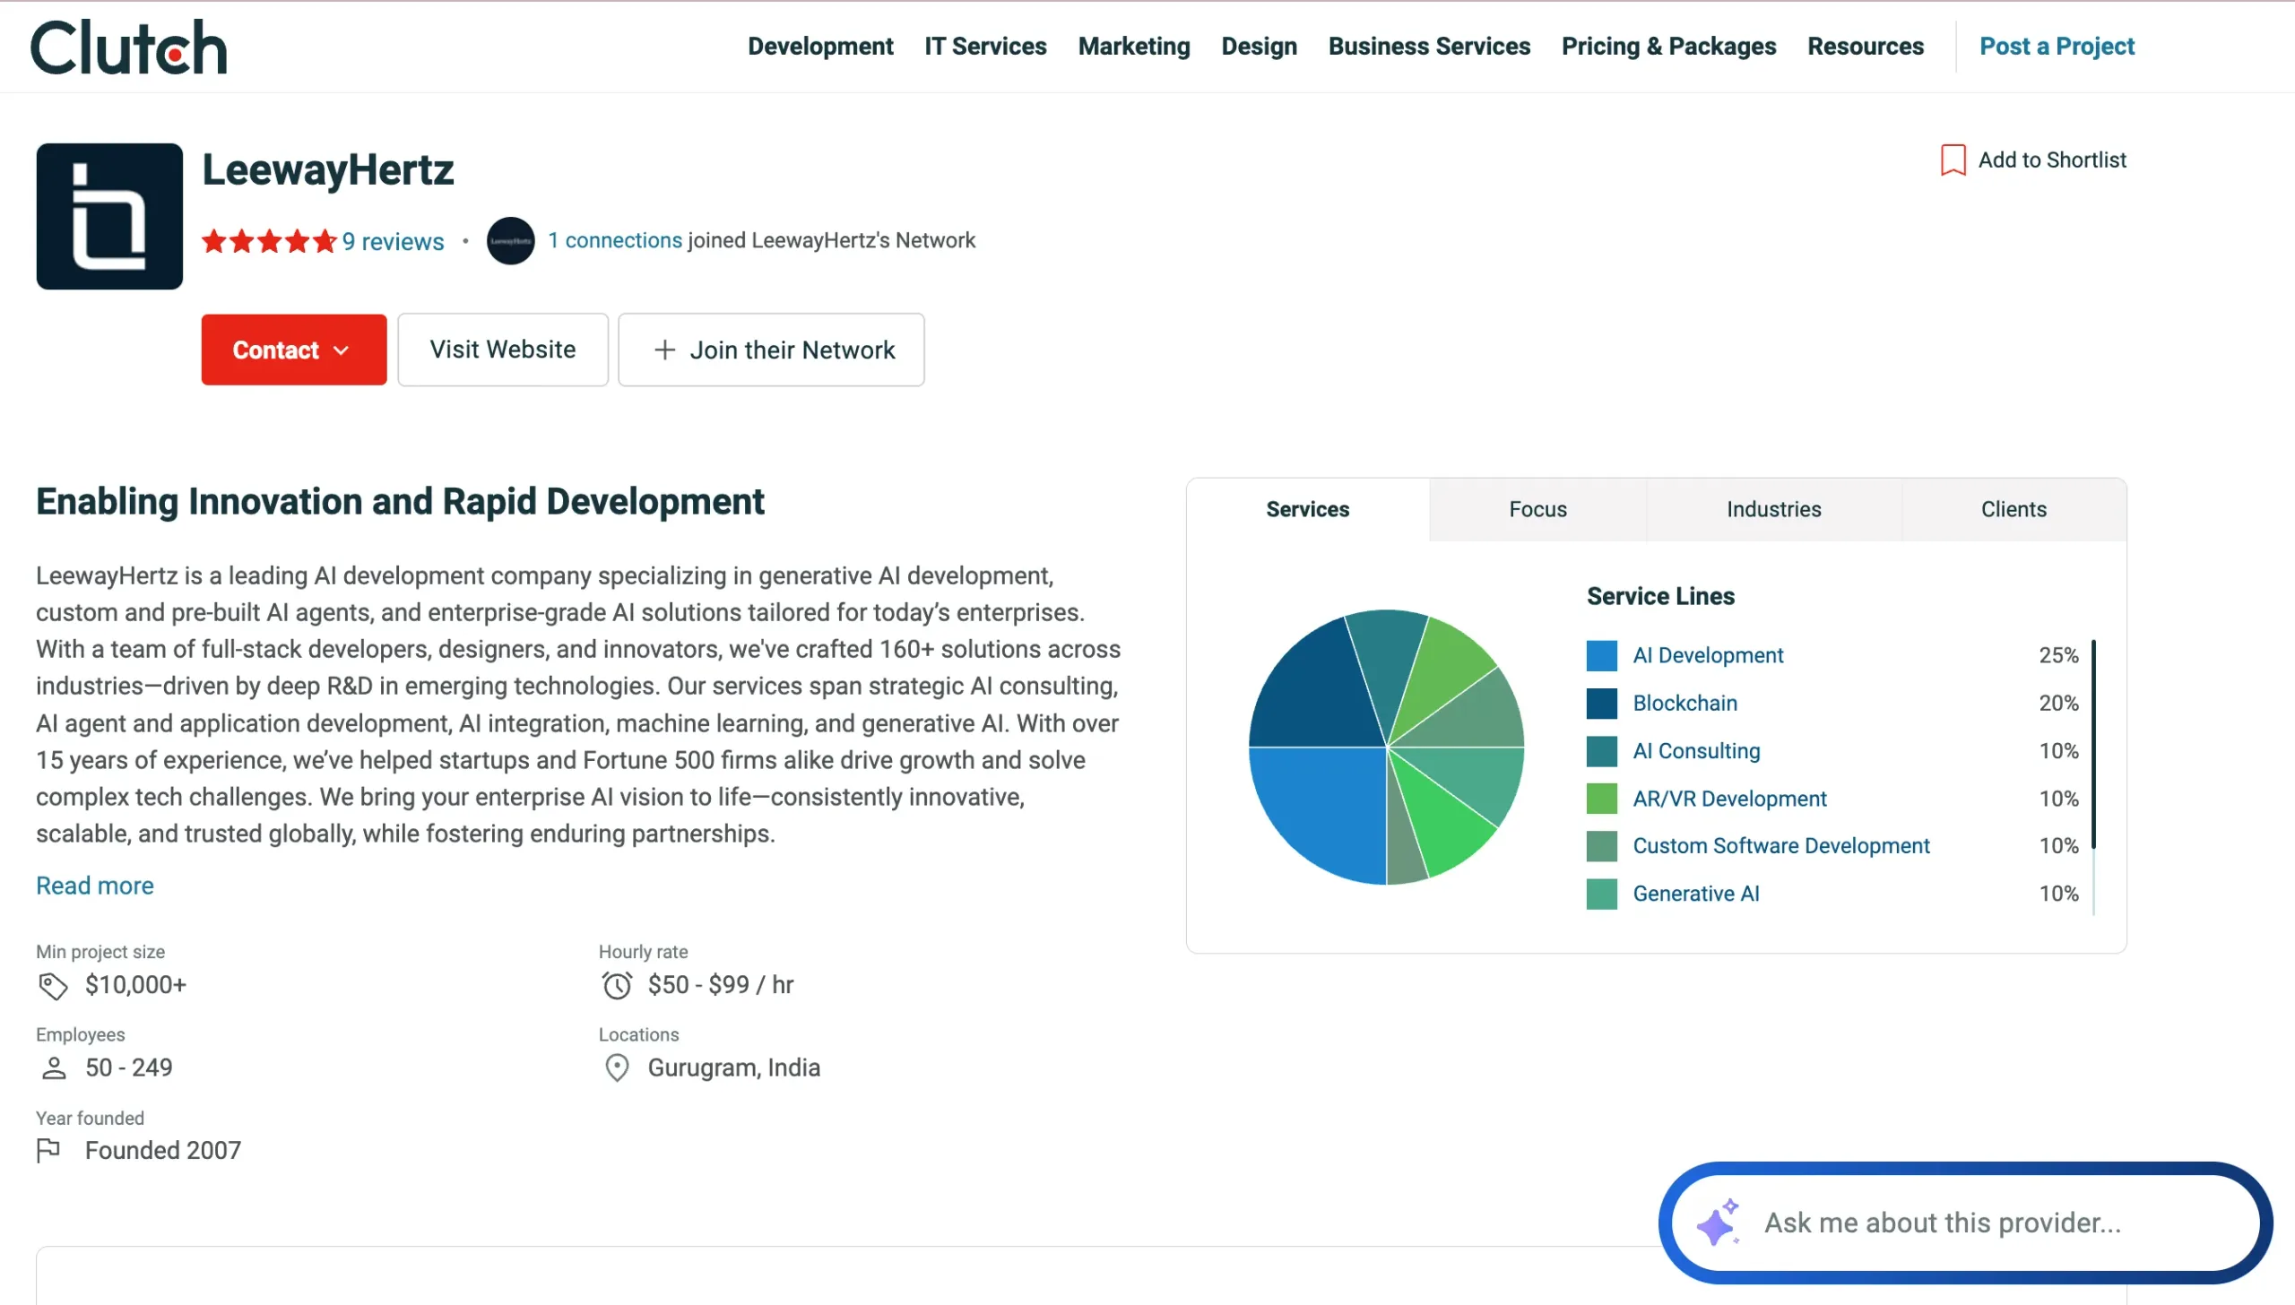This screenshot has height=1305, width=2295.
Task: Click the location pin icon near Gurugram
Action: [616, 1067]
